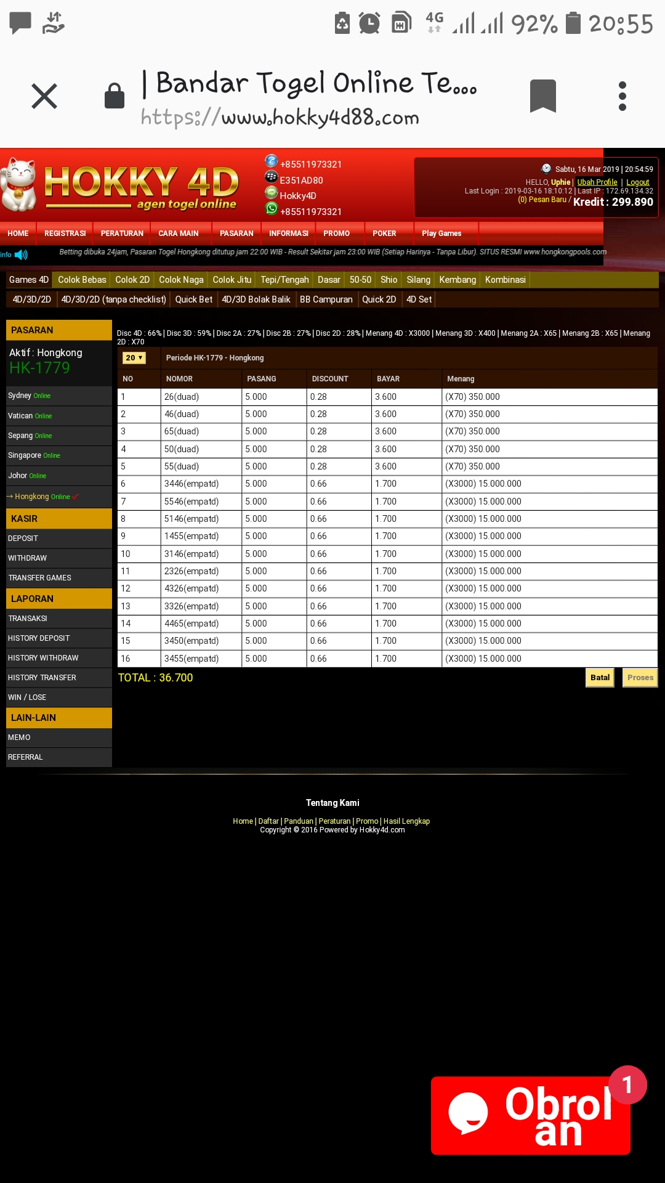Open the PERATURAN menu

pos(122,234)
